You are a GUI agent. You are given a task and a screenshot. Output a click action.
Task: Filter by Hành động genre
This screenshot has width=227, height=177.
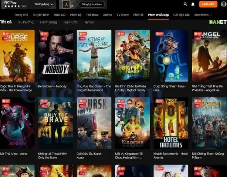tap(48, 22)
